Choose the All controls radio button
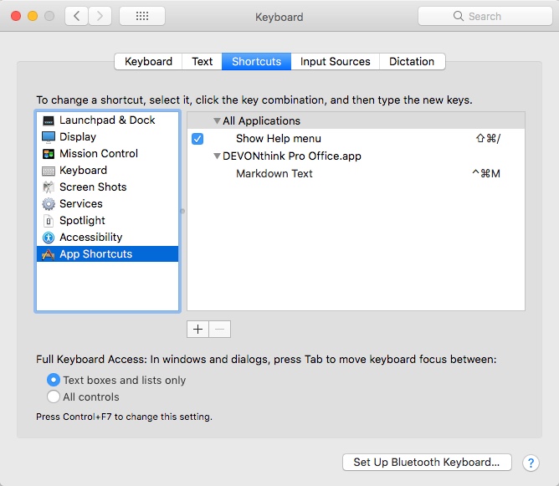Image resolution: width=559 pixels, height=486 pixels. [54, 397]
